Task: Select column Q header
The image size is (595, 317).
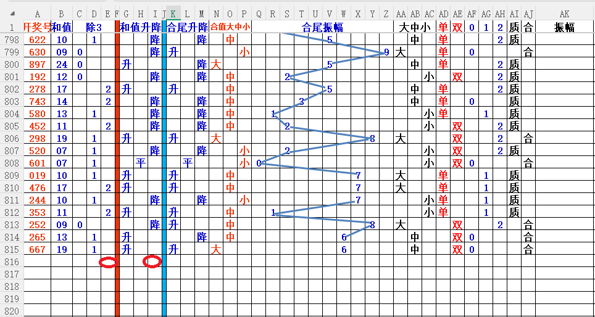Action: click(x=259, y=14)
